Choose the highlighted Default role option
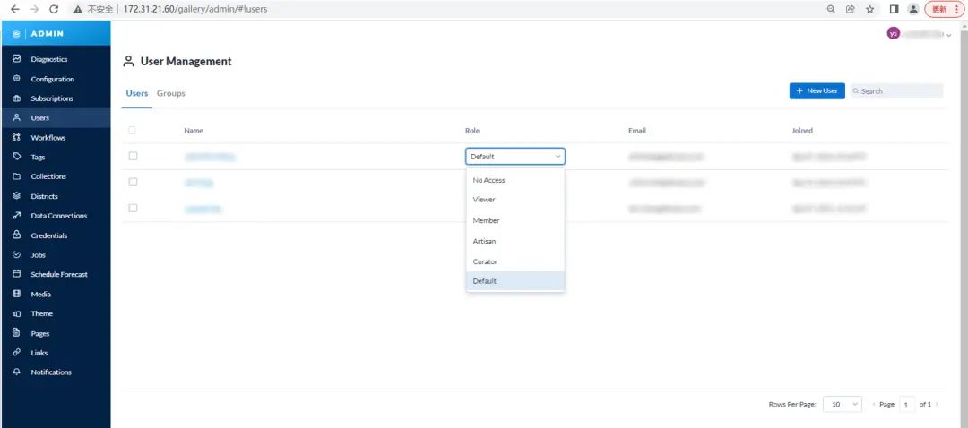The image size is (968, 428). pyautogui.click(x=515, y=281)
